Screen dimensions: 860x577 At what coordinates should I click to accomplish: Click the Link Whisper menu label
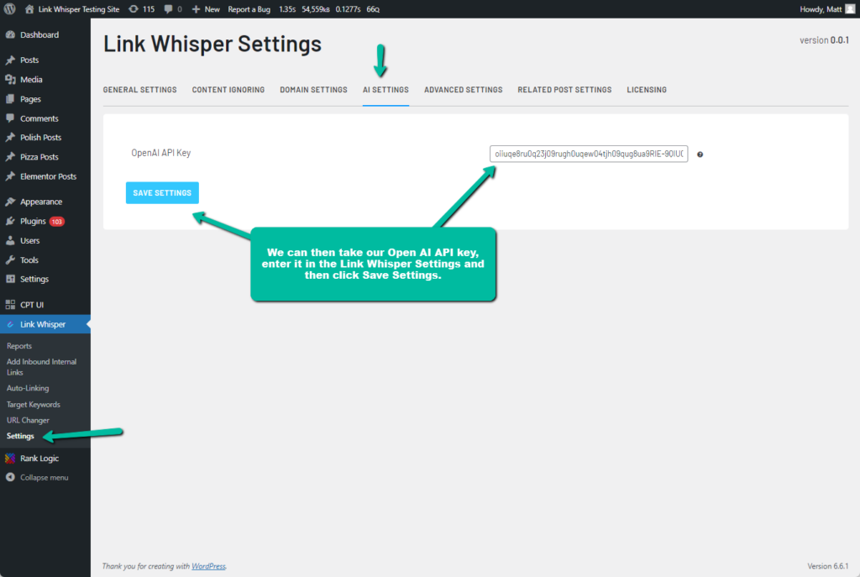[x=43, y=324]
